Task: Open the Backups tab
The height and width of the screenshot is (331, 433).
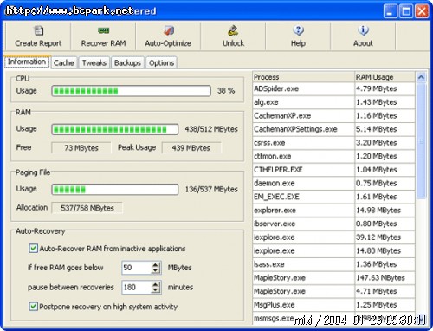Action: pyautogui.click(x=127, y=62)
